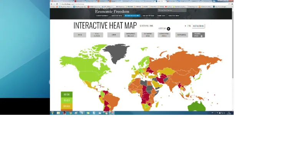Switch to the highlighted Interactive Heat Map tab
292x164 pixels.
click(133, 16)
